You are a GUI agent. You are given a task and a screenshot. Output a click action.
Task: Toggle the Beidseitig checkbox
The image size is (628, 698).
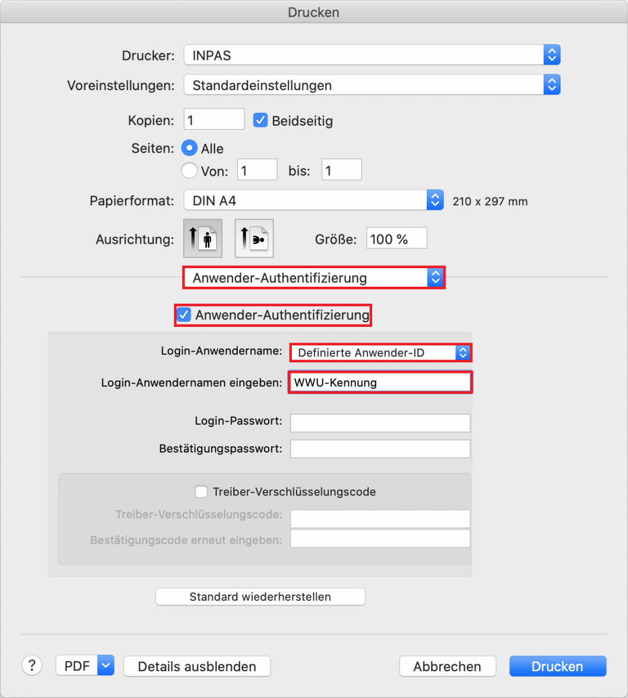260,120
